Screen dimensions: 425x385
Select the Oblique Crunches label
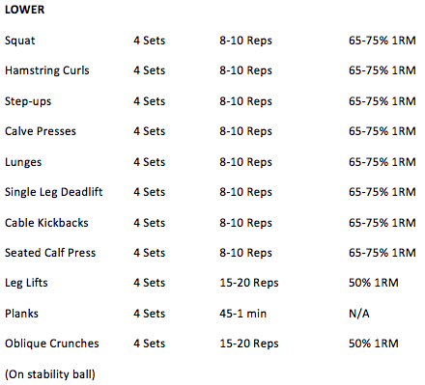pyautogui.click(x=52, y=344)
